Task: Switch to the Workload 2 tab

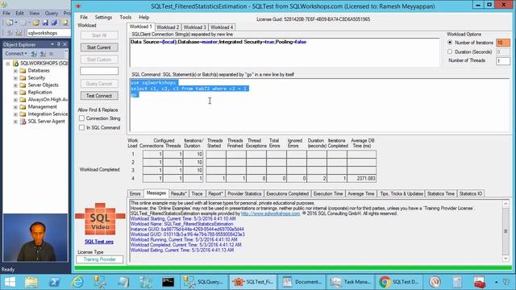Action: pos(168,27)
